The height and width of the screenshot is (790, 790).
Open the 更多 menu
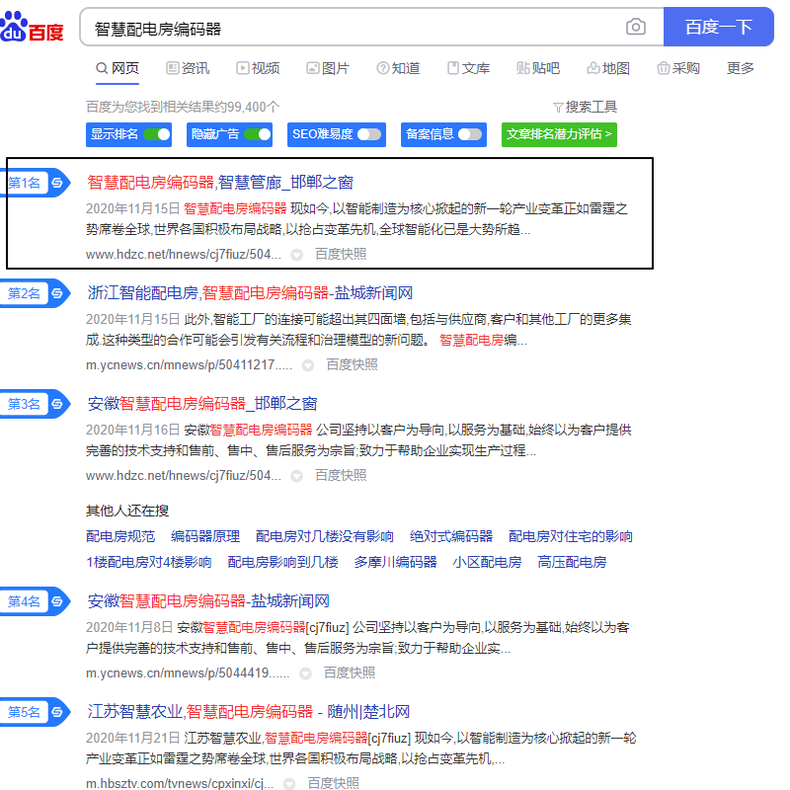coord(740,68)
